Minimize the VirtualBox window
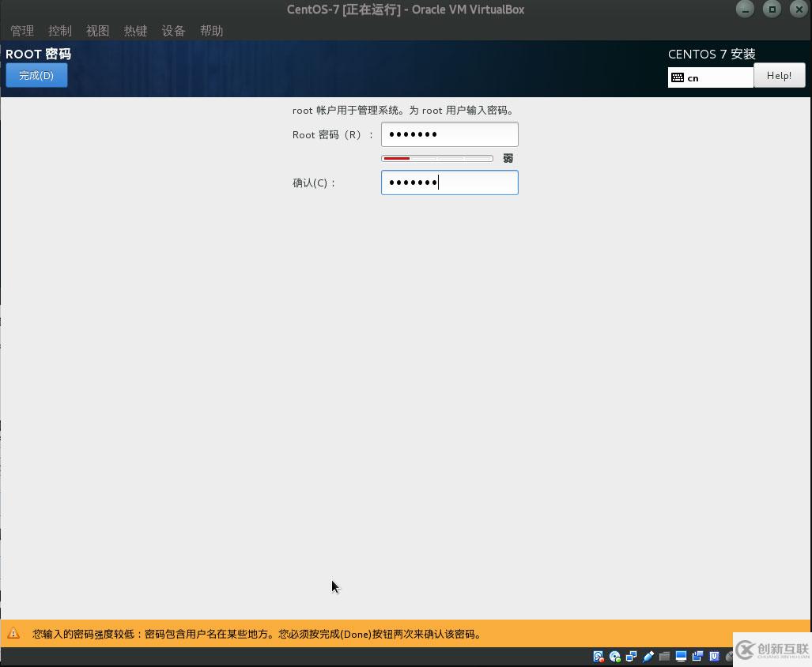 [x=746, y=9]
